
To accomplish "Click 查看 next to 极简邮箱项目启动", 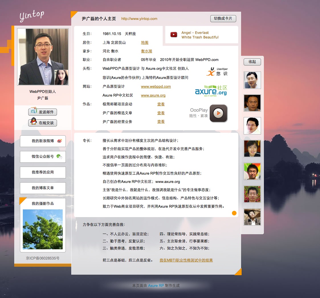I will pos(161,104).
